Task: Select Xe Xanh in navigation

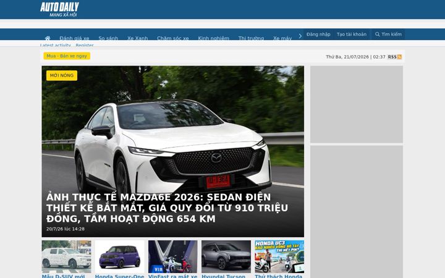Action: point(137,38)
